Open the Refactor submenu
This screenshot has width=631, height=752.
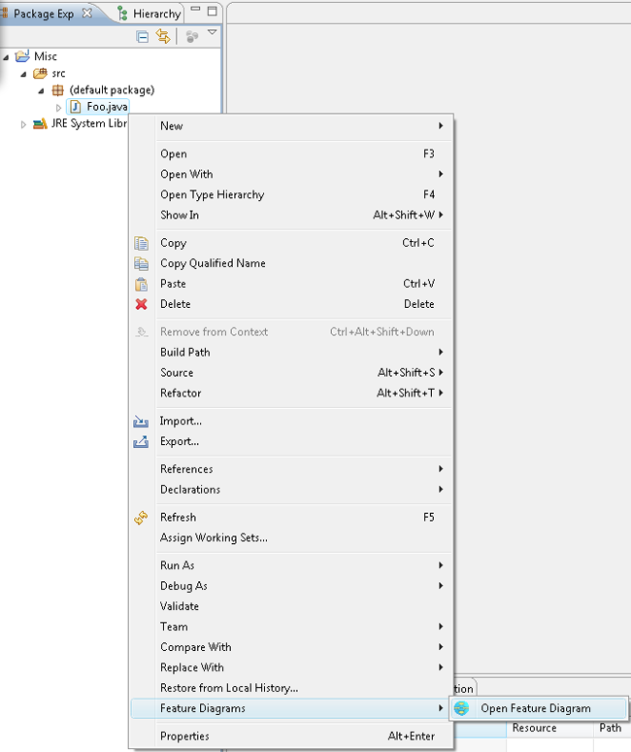(x=181, y=393)
